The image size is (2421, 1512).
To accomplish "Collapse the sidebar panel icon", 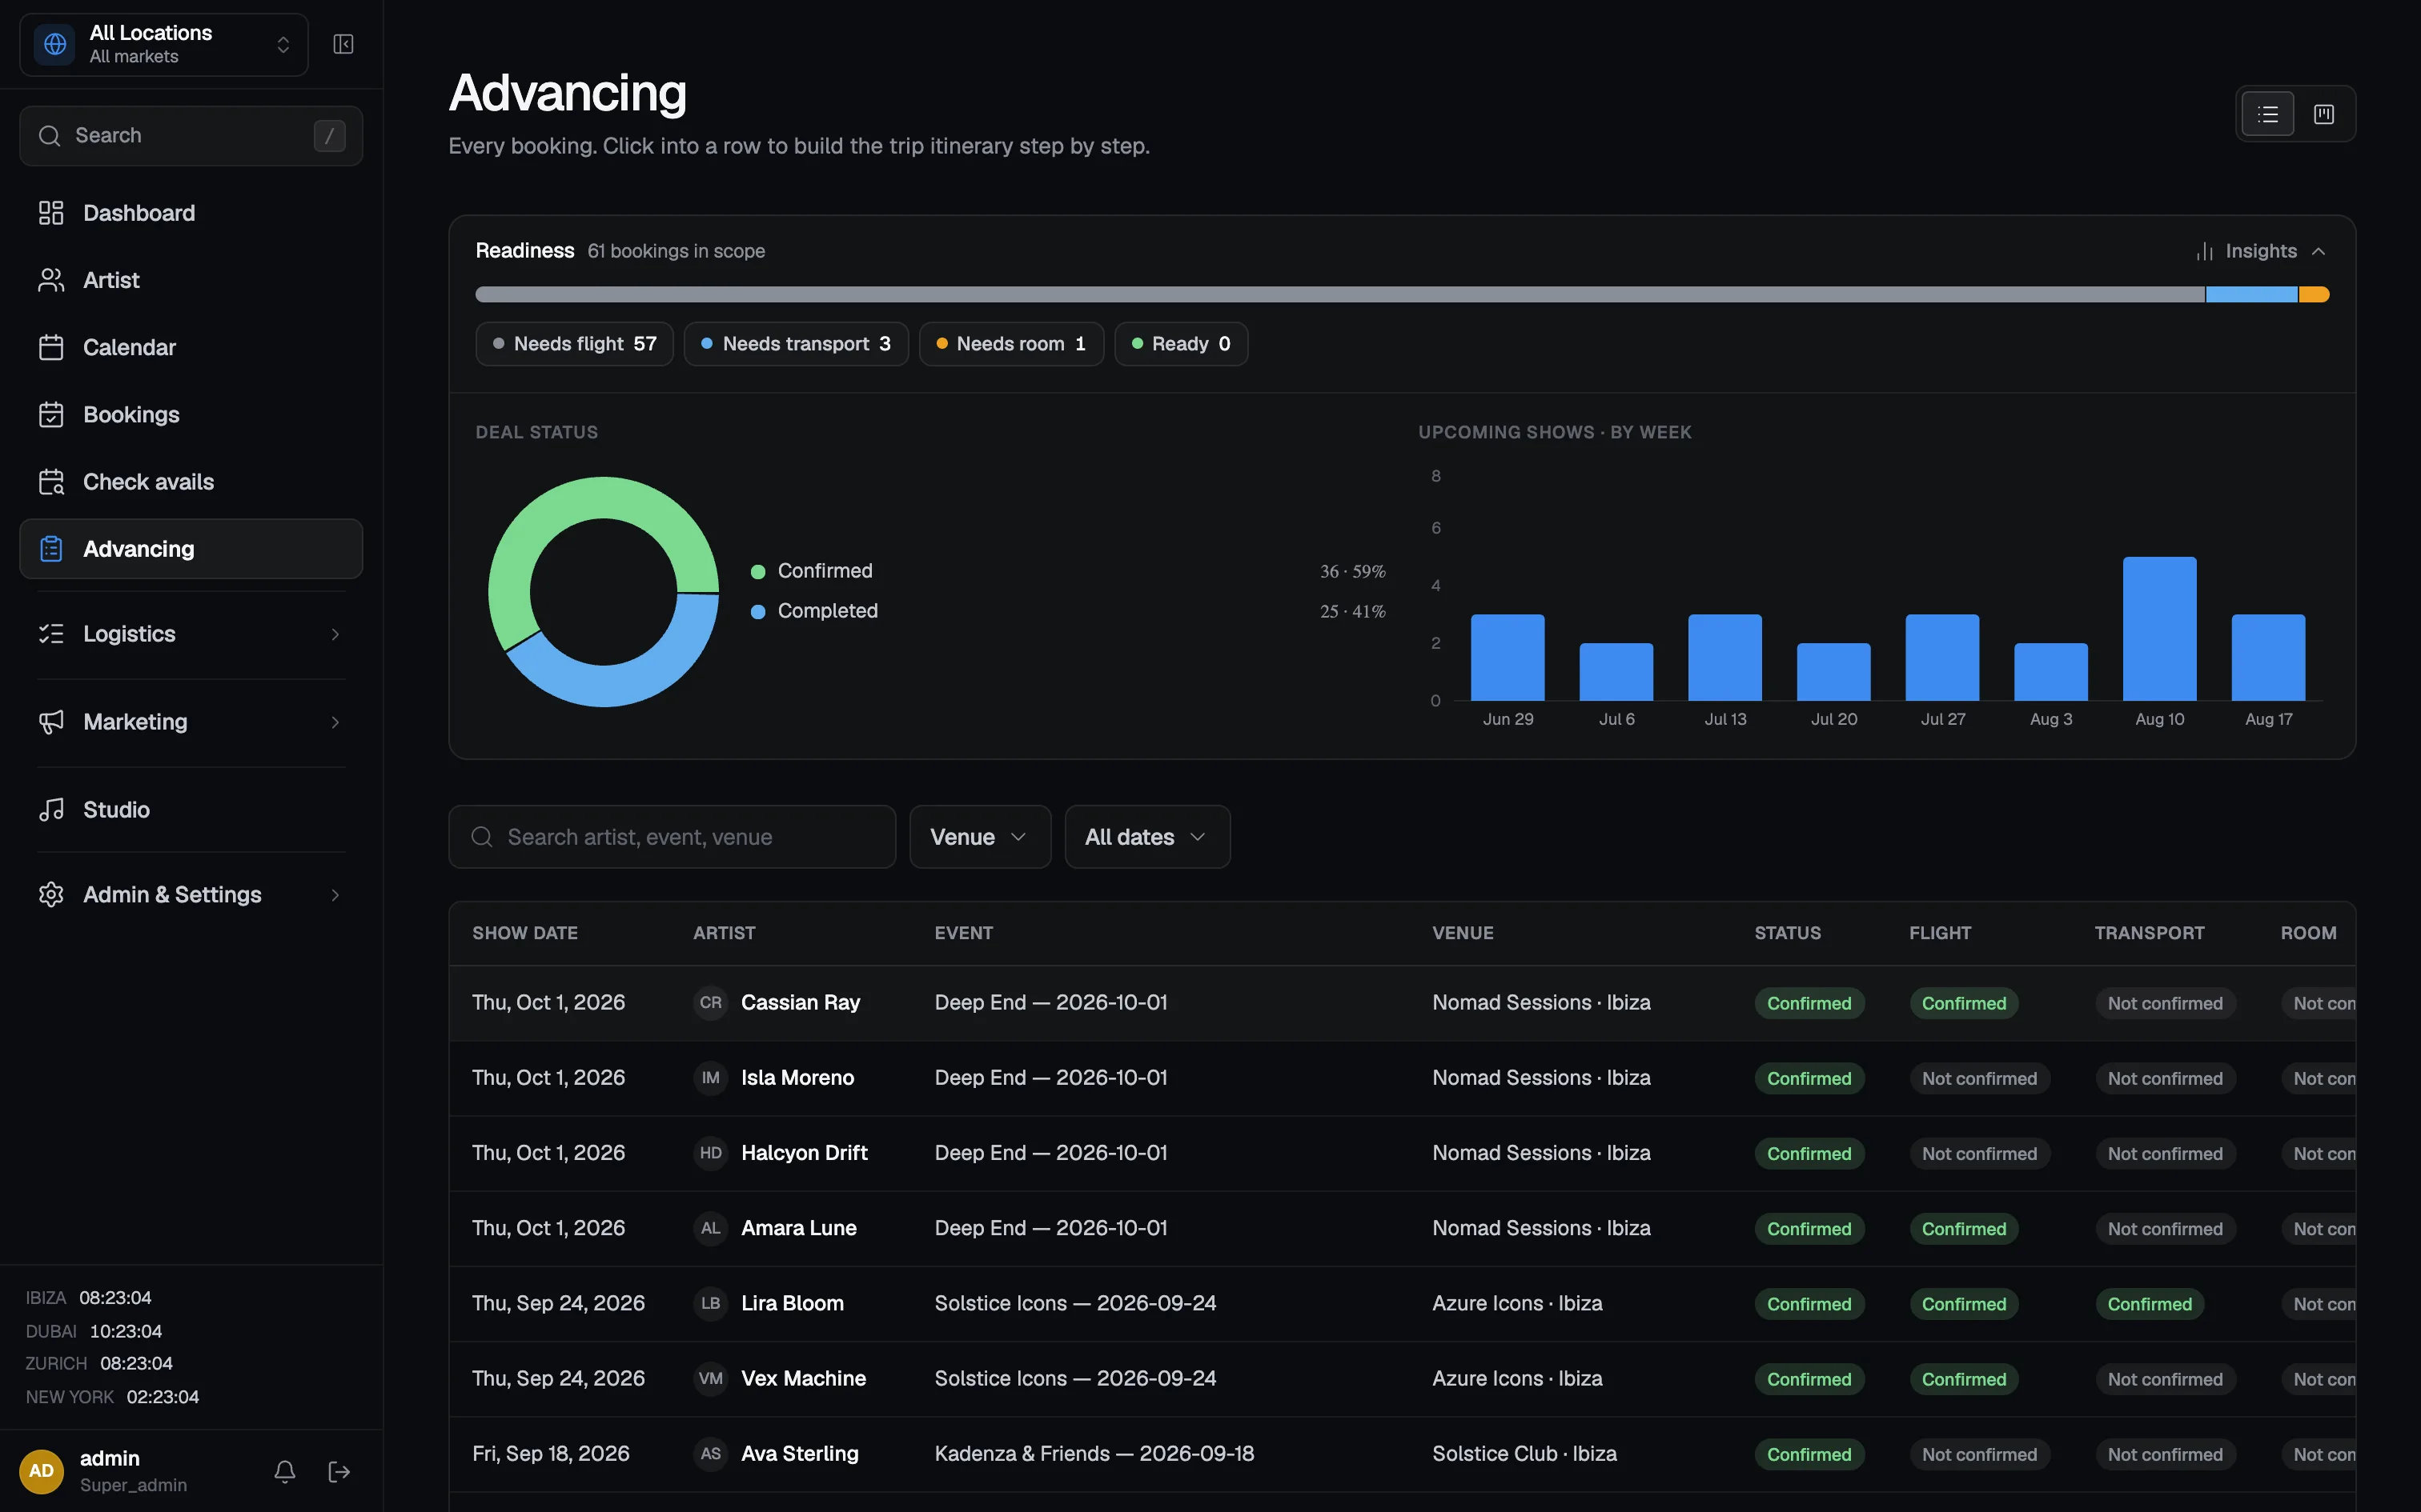I will [343, 44].
